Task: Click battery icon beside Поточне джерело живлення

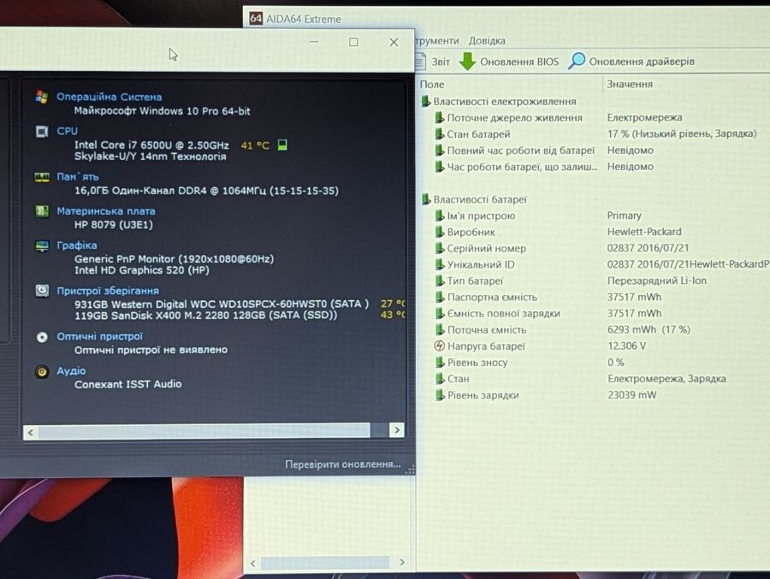Action: tap(440, 118)
